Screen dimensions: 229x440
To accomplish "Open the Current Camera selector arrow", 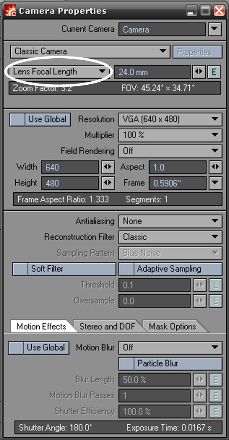I will click(215, 29).
